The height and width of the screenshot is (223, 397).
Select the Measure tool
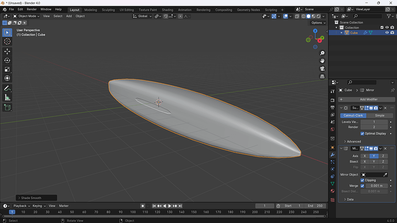pos(7,97)
